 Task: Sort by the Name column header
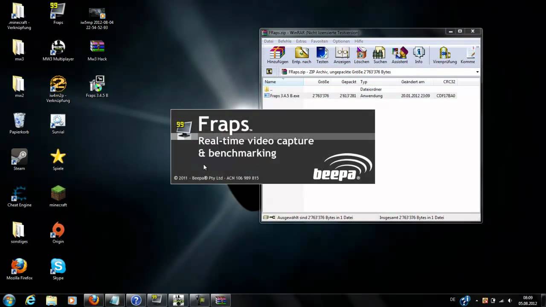tap(283, 82)
